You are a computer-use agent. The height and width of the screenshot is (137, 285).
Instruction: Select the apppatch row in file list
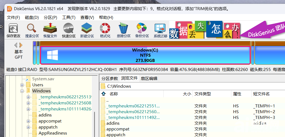click(x=192, y=135)
